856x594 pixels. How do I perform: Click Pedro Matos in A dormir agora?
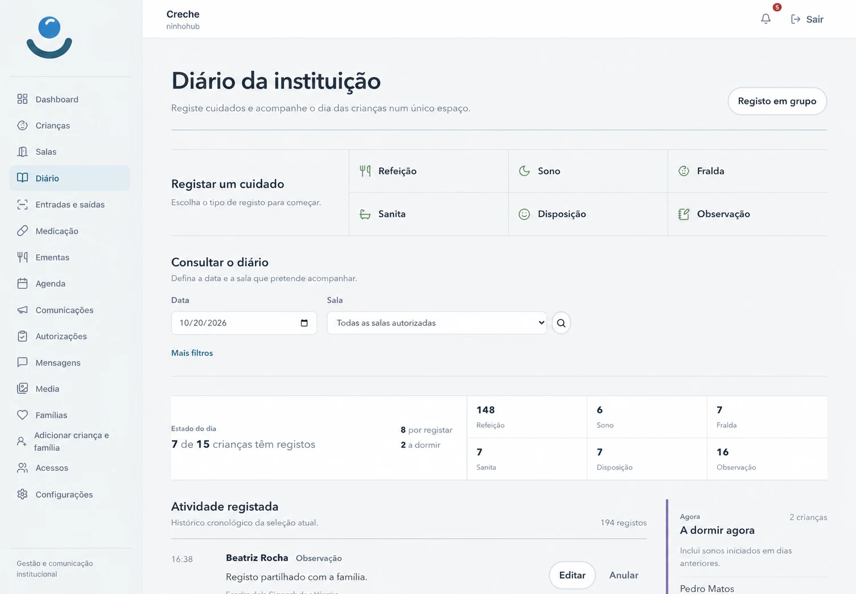click(x=707, y=589)
